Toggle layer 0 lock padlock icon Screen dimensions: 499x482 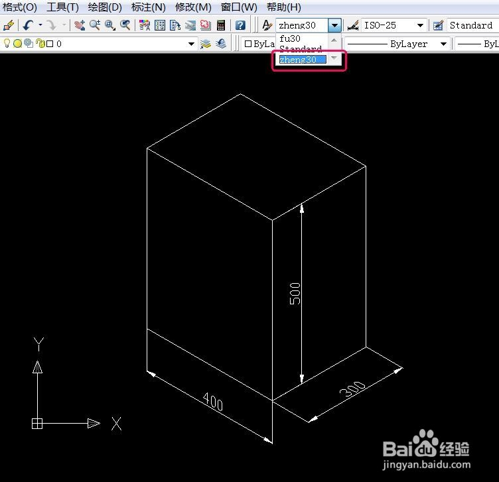(x=40, y=43)
